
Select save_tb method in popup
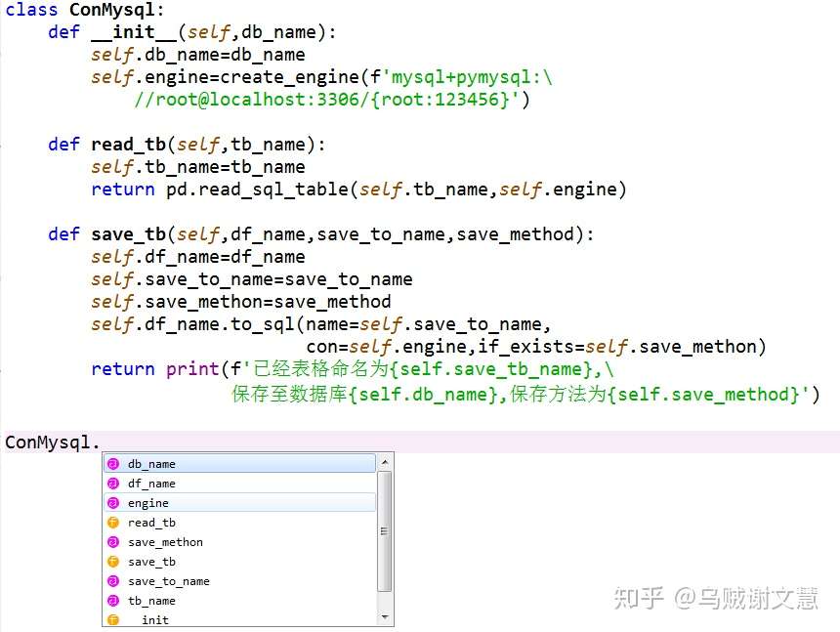pyautogui.click(x=239, y=562)
